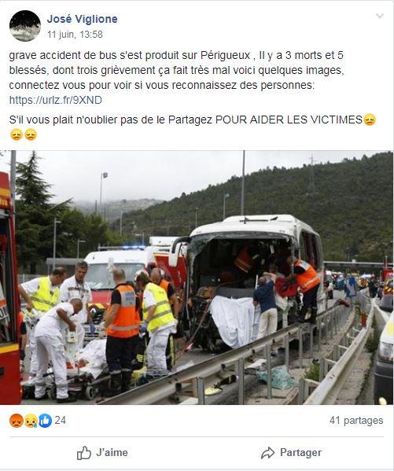View the bus accident photo
394x471 pixels.
tap(197, 278)
